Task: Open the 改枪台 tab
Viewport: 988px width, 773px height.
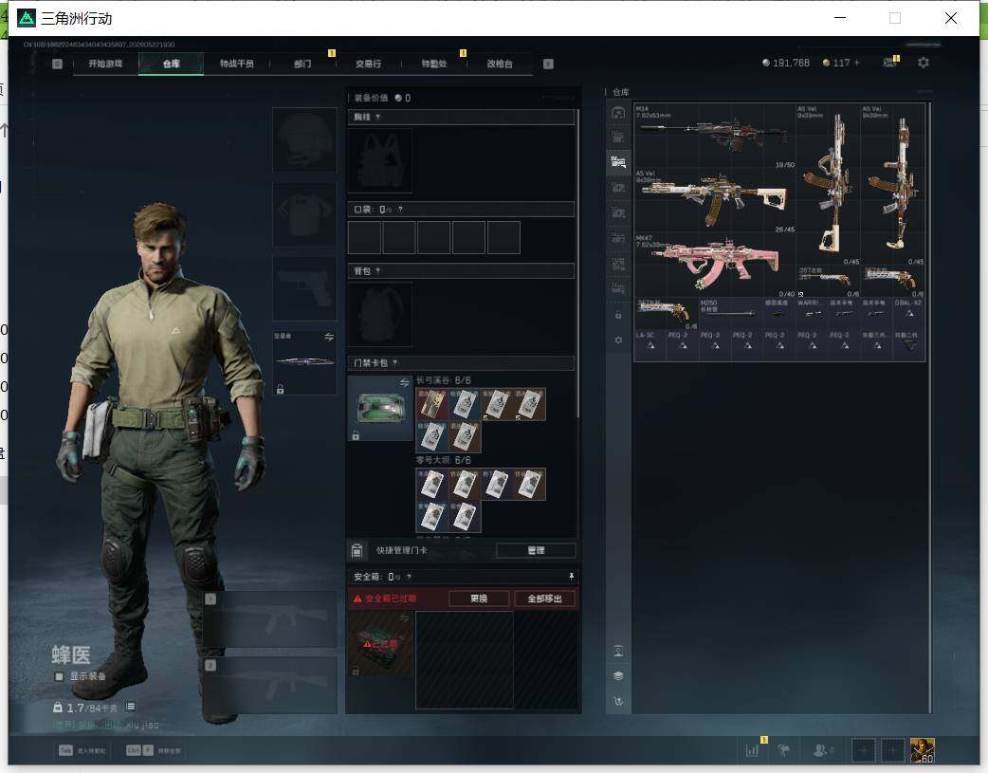Action: [500, 64]
